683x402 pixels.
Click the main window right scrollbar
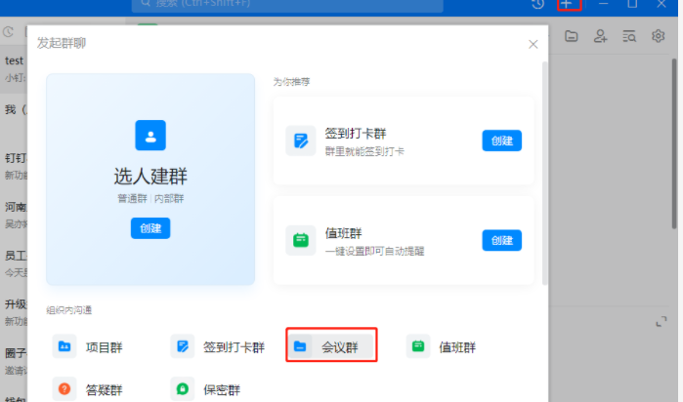point(674,143)
